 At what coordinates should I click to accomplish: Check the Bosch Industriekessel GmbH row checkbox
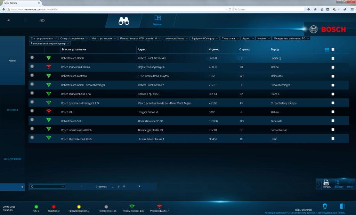pos(333,130)
